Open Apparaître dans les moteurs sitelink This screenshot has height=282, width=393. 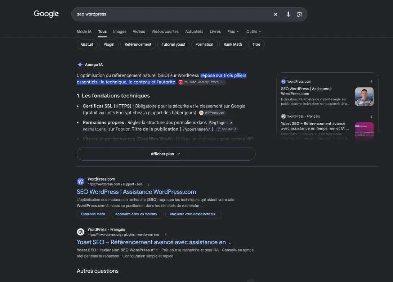[x=137, y=214]
